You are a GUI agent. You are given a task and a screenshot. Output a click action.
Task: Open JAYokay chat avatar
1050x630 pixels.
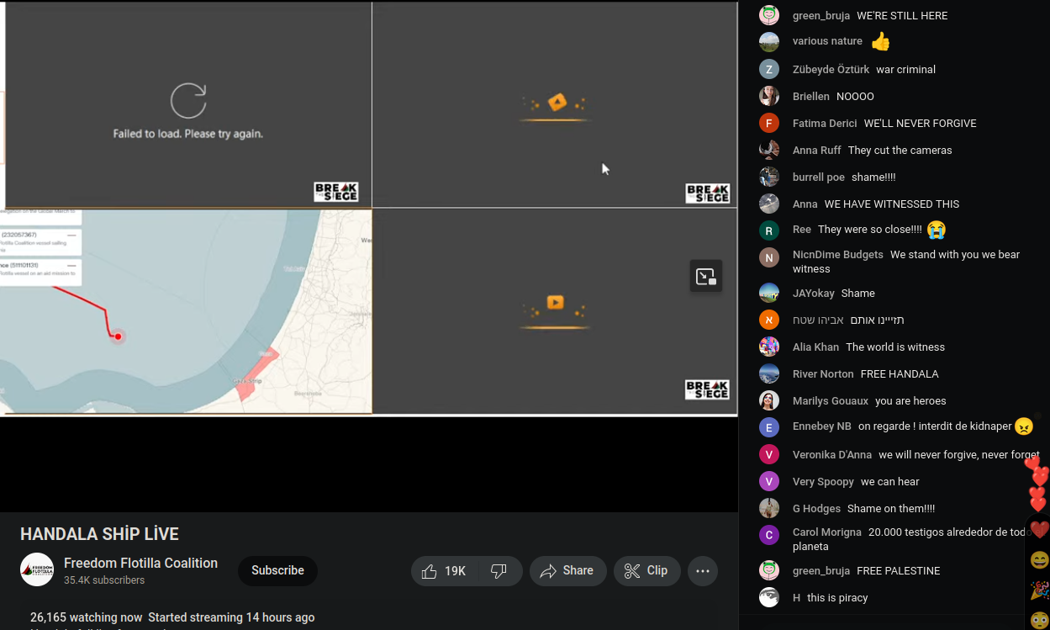(x=769, y=293)
